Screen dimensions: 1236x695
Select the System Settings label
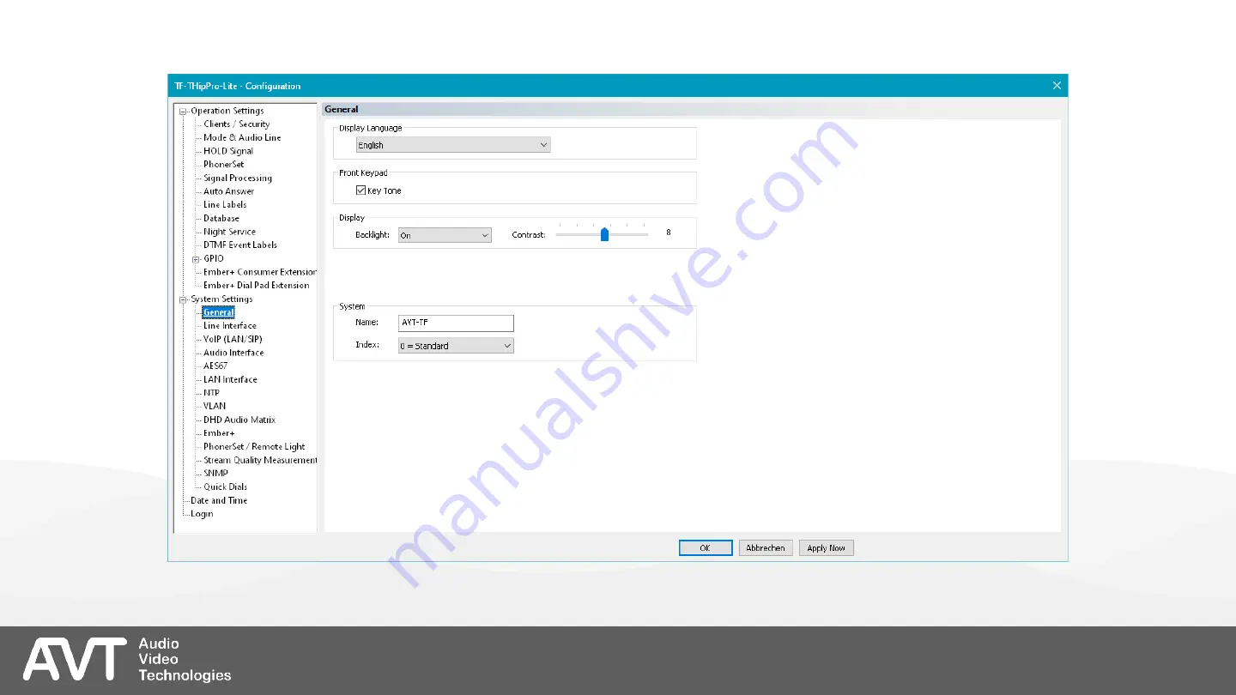point(221,299)
